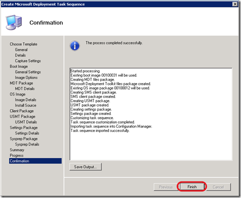Click 'Creating settings package.' line
Viewport: 241px width, 198px height.
[x=91, y=109]
